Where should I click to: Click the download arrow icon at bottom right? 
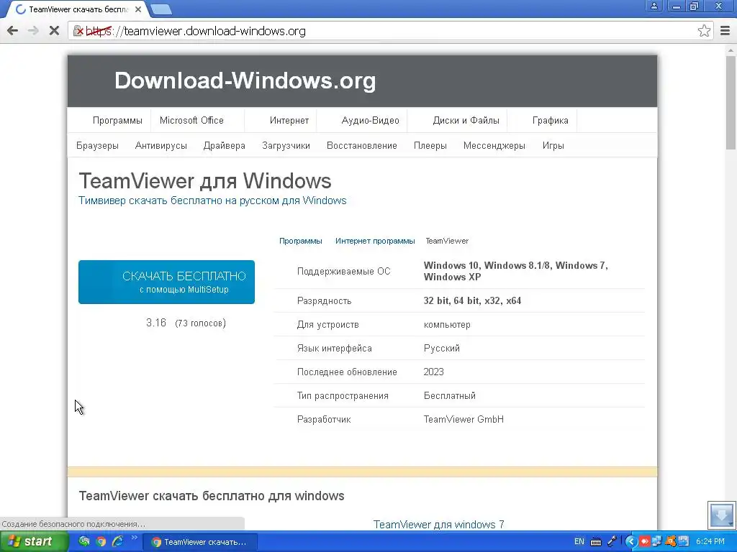(x=721, y=515)
